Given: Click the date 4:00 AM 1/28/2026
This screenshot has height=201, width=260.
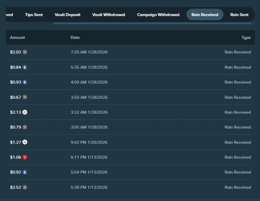Looking at the screenshot, I should [89, 82].
